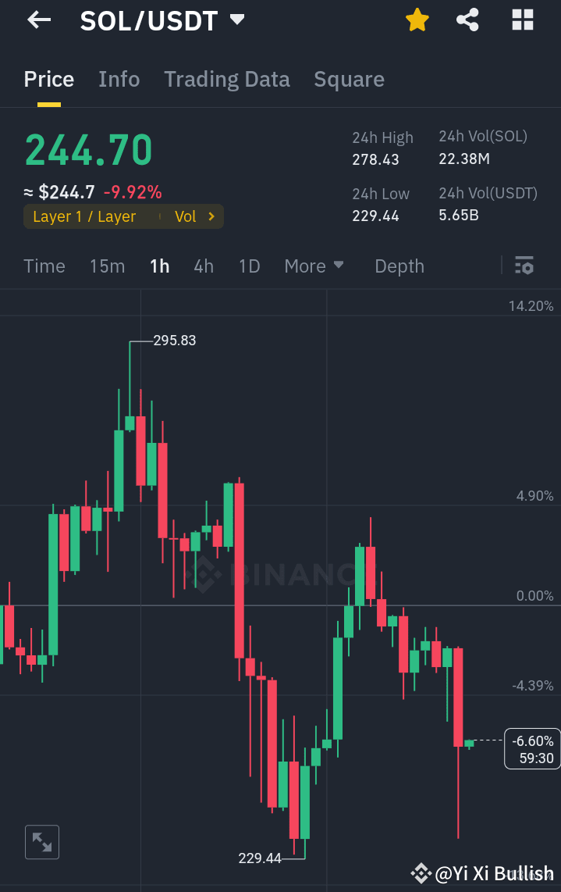
Task: Open the More timeframe dropdown
Action: coord(314,266)
